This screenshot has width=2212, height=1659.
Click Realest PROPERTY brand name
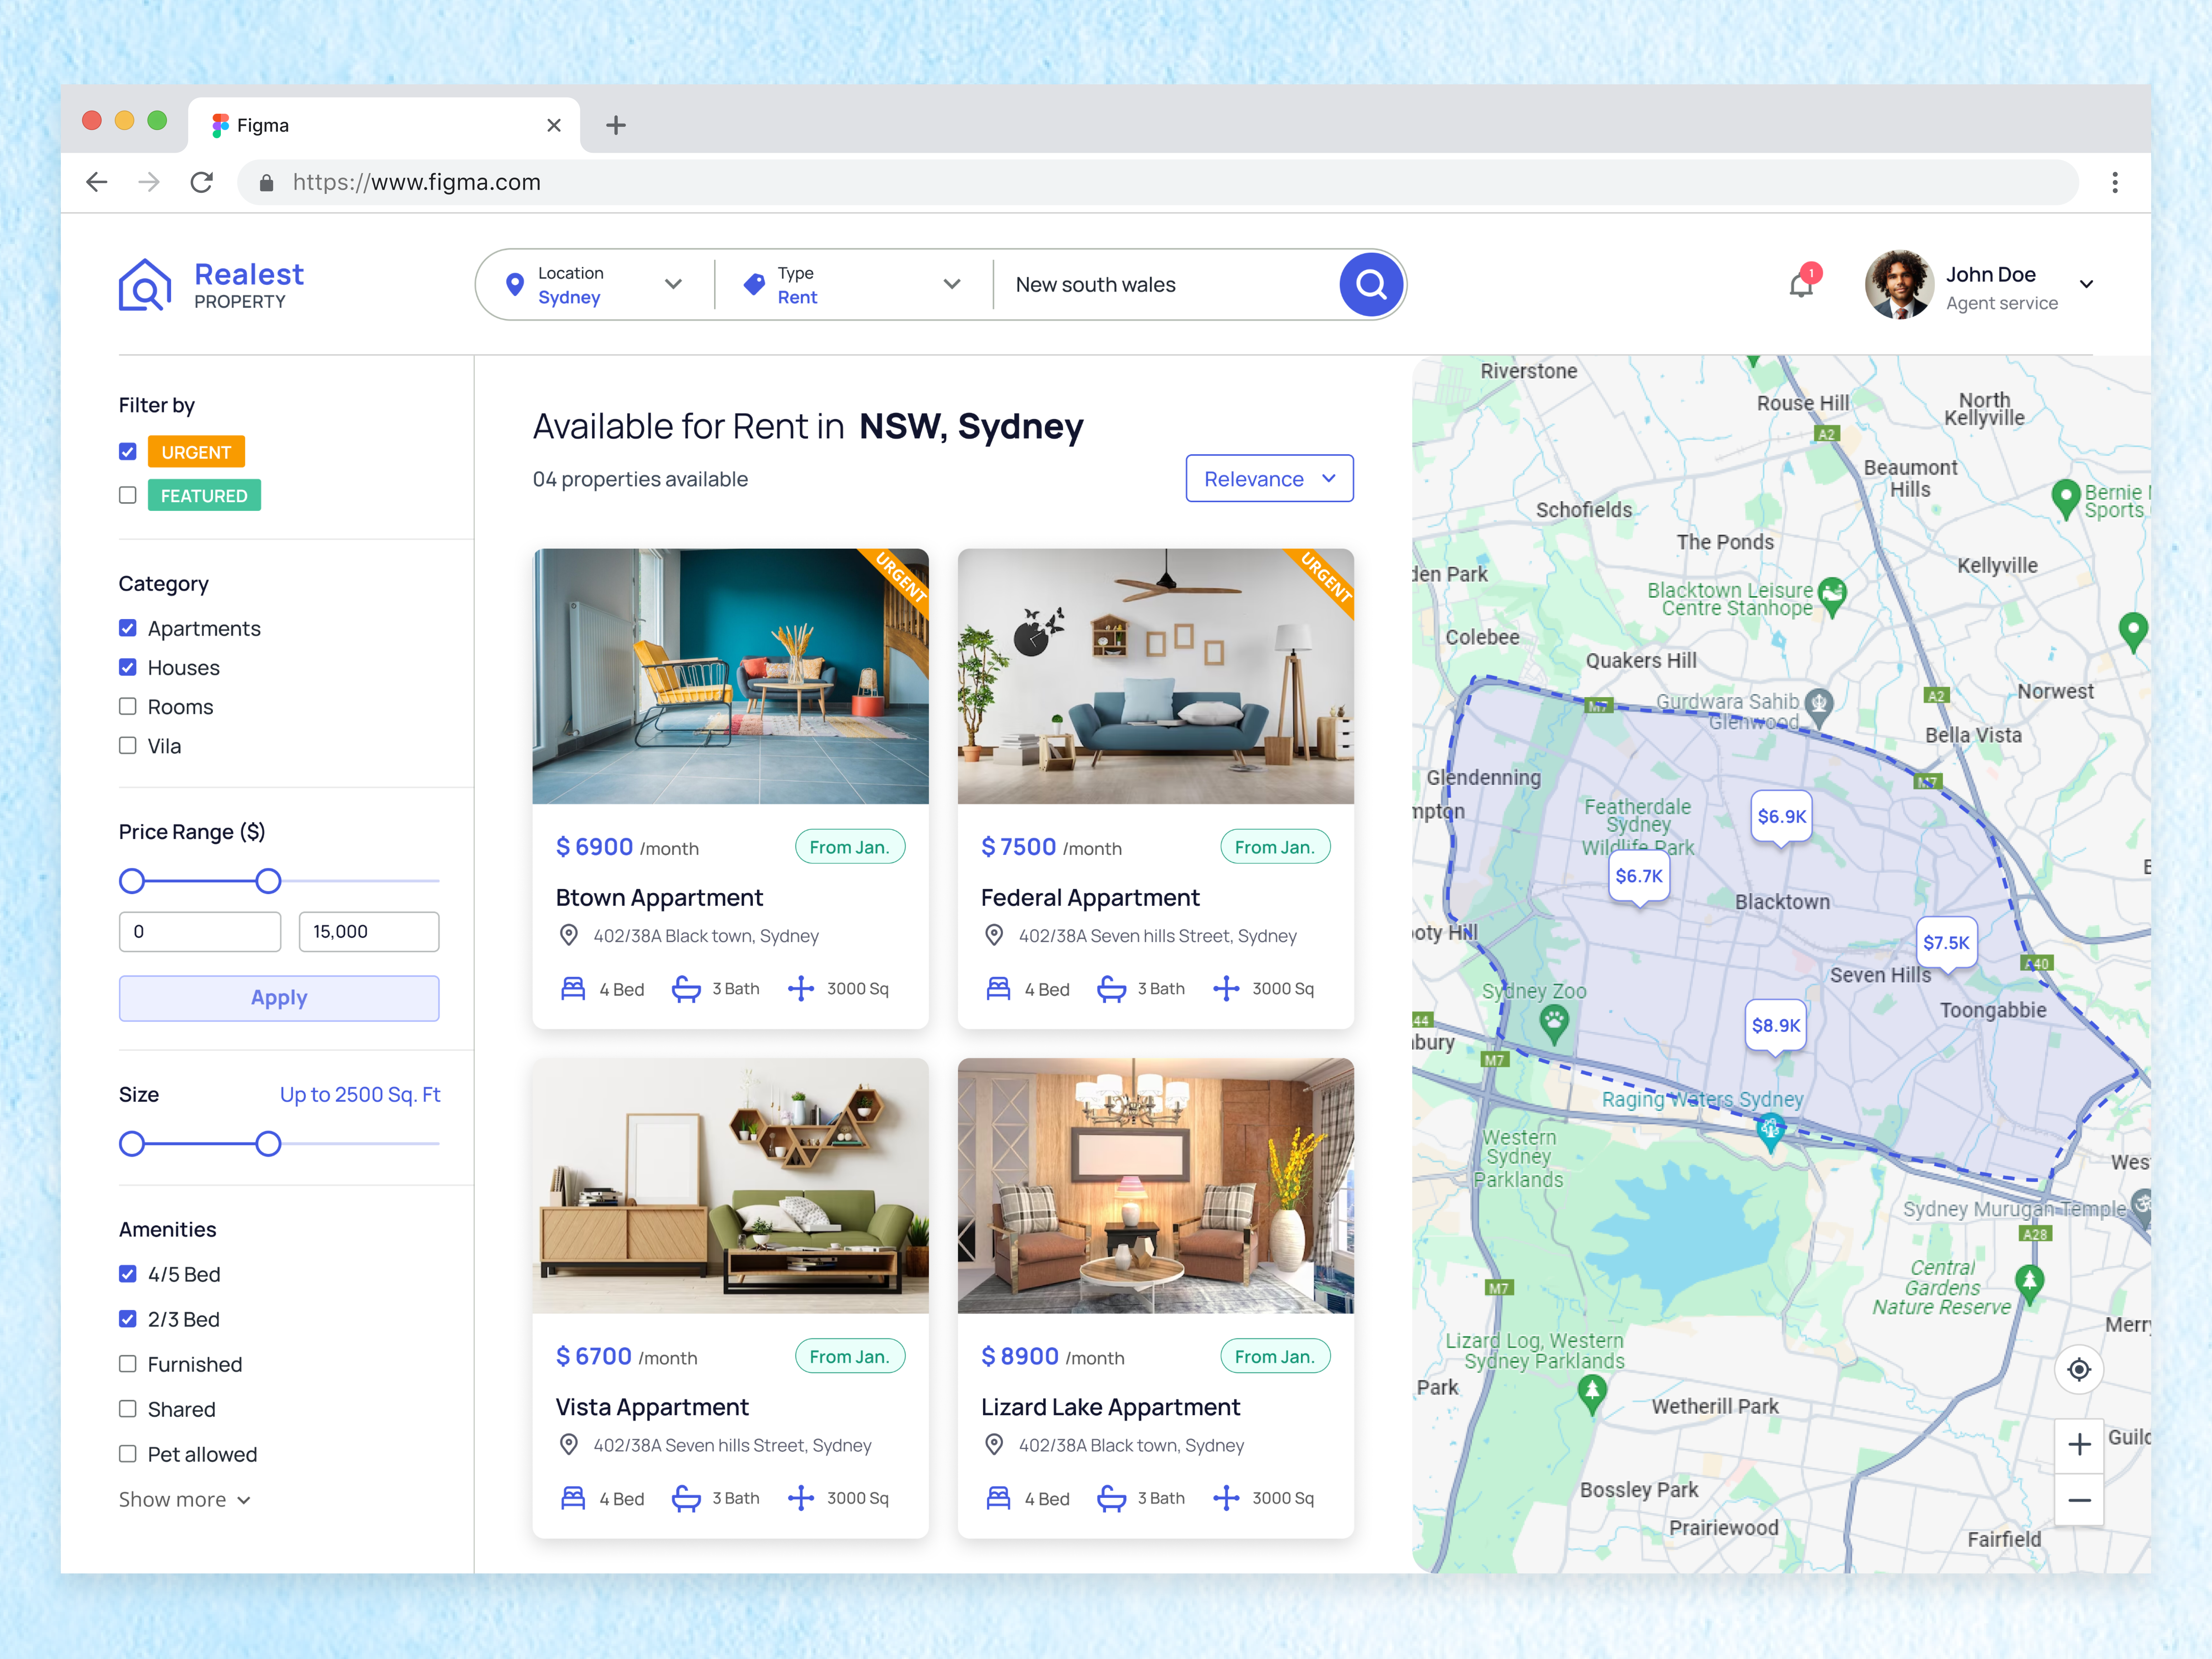coord(249,285)
